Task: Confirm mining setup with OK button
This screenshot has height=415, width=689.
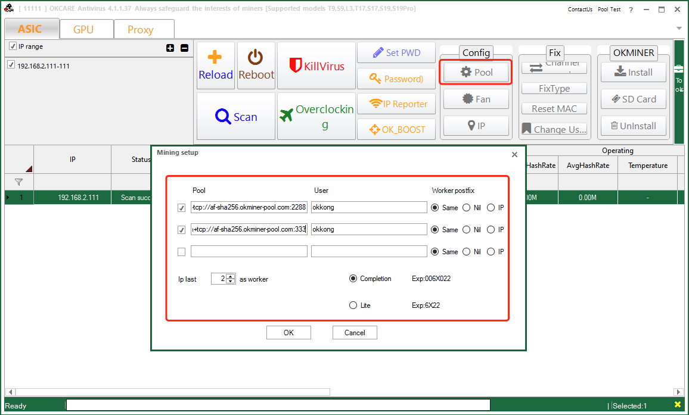Action: [x=288, y=333]
